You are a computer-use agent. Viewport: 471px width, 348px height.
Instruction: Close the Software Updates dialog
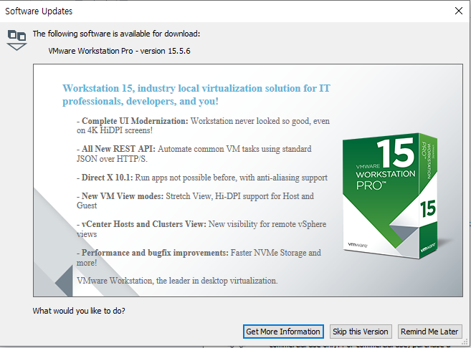[458, 11]
